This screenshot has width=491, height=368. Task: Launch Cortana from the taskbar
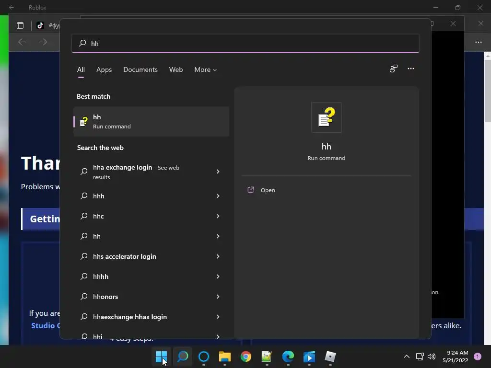[x=203, y=356]
